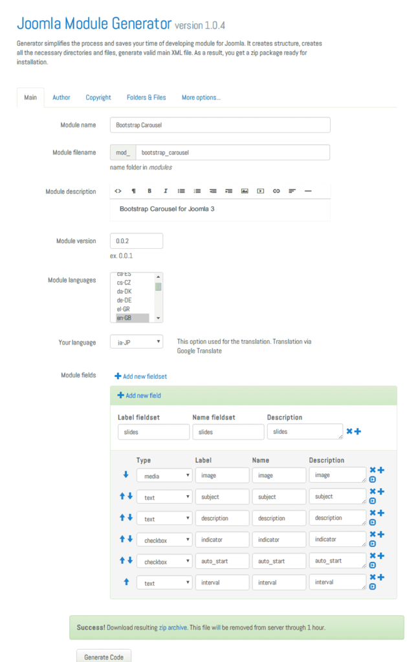The width and height of the screenshot is (407, 662).
Task: Select el-GR in Module languages list
Action: [132, 309]
